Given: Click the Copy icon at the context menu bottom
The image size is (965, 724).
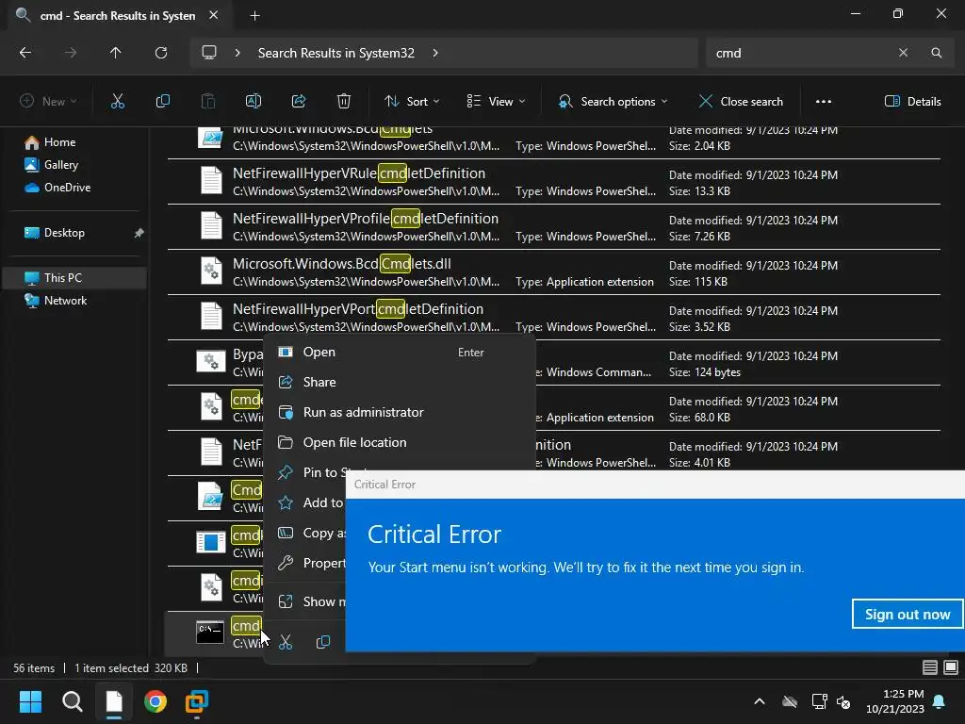Looking at the screenshot, I should 323,642.
